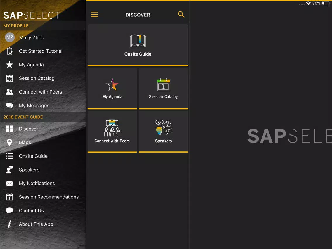
Task: Tap the calendar icon on Session Catalog tile
Action: 163,85
